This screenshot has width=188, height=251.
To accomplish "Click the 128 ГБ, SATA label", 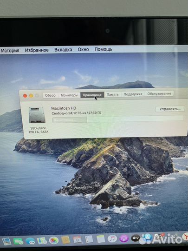I will pos(39,132).
